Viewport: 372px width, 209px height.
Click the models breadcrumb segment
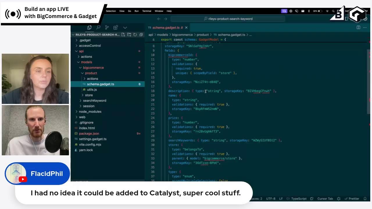(162, 35)
